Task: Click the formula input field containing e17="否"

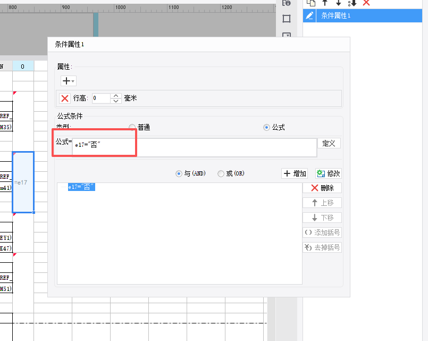Action: click(x=195, y=147)
